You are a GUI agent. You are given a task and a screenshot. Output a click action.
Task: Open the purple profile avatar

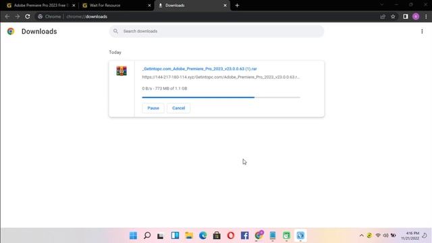416,16
